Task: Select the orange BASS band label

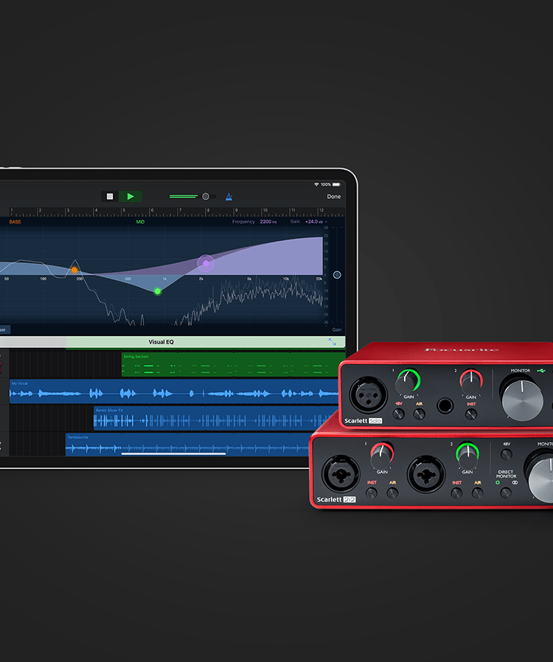Action: [15, 222]
